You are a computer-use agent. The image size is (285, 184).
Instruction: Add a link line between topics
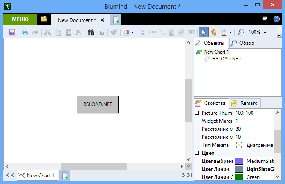click(x=162, y=32)
